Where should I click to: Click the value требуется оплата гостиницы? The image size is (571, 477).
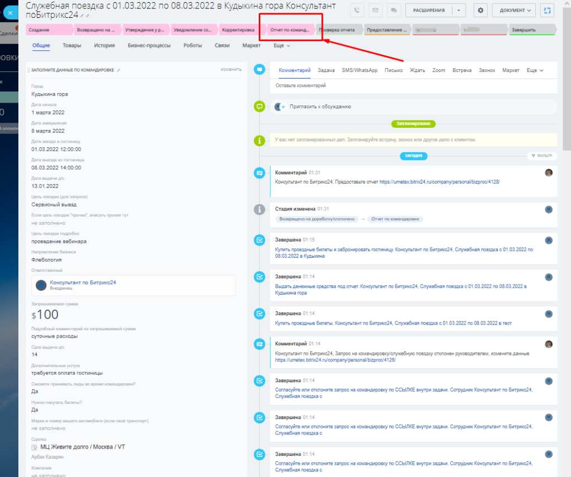[67, 373]
